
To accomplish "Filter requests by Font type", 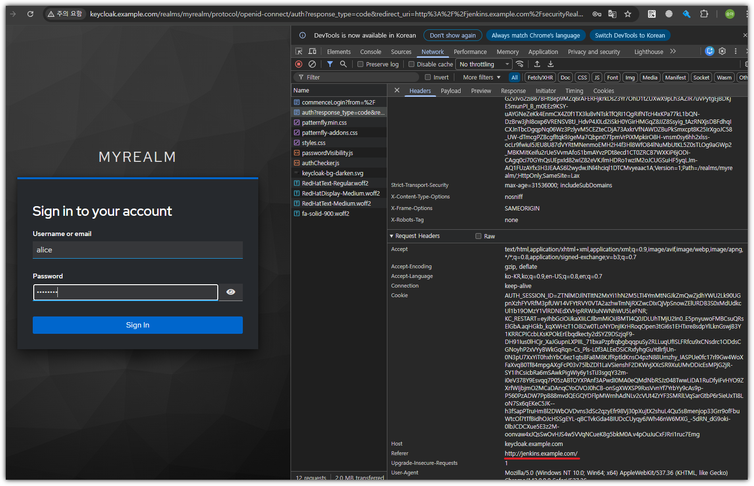I will pyautogui.click(x=612, y=77).
